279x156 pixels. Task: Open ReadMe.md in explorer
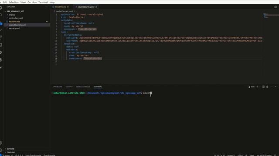[x=14, y=21]
